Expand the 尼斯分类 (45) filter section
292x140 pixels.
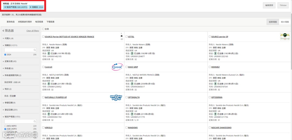click(x=9, y=61)
